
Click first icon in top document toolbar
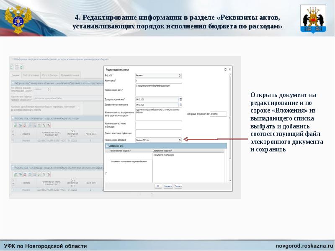[x=12, y=67]
